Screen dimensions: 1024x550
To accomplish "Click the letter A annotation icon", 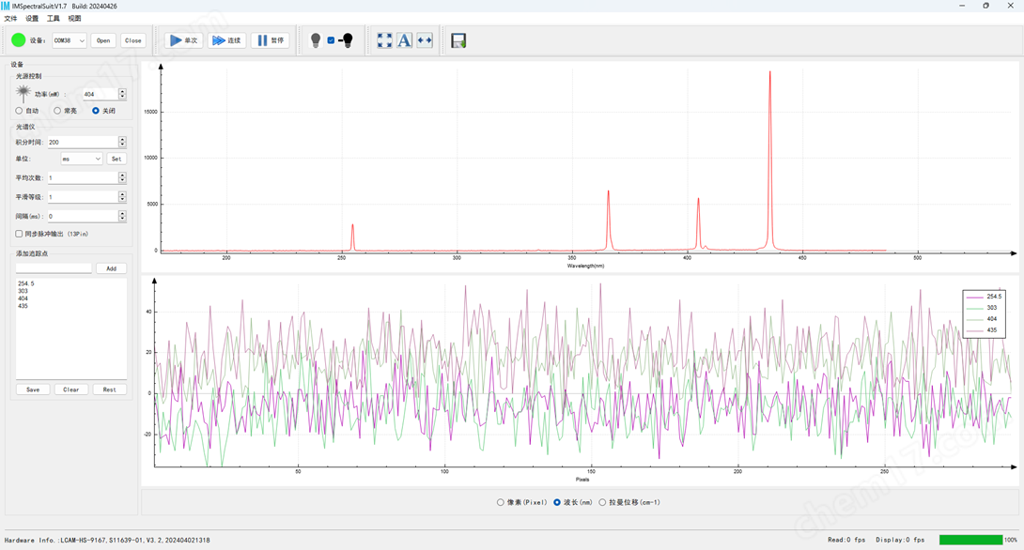I will coord(404,40).
